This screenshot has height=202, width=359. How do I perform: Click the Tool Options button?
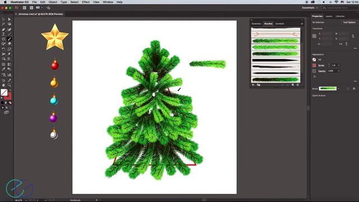point(349,22)
